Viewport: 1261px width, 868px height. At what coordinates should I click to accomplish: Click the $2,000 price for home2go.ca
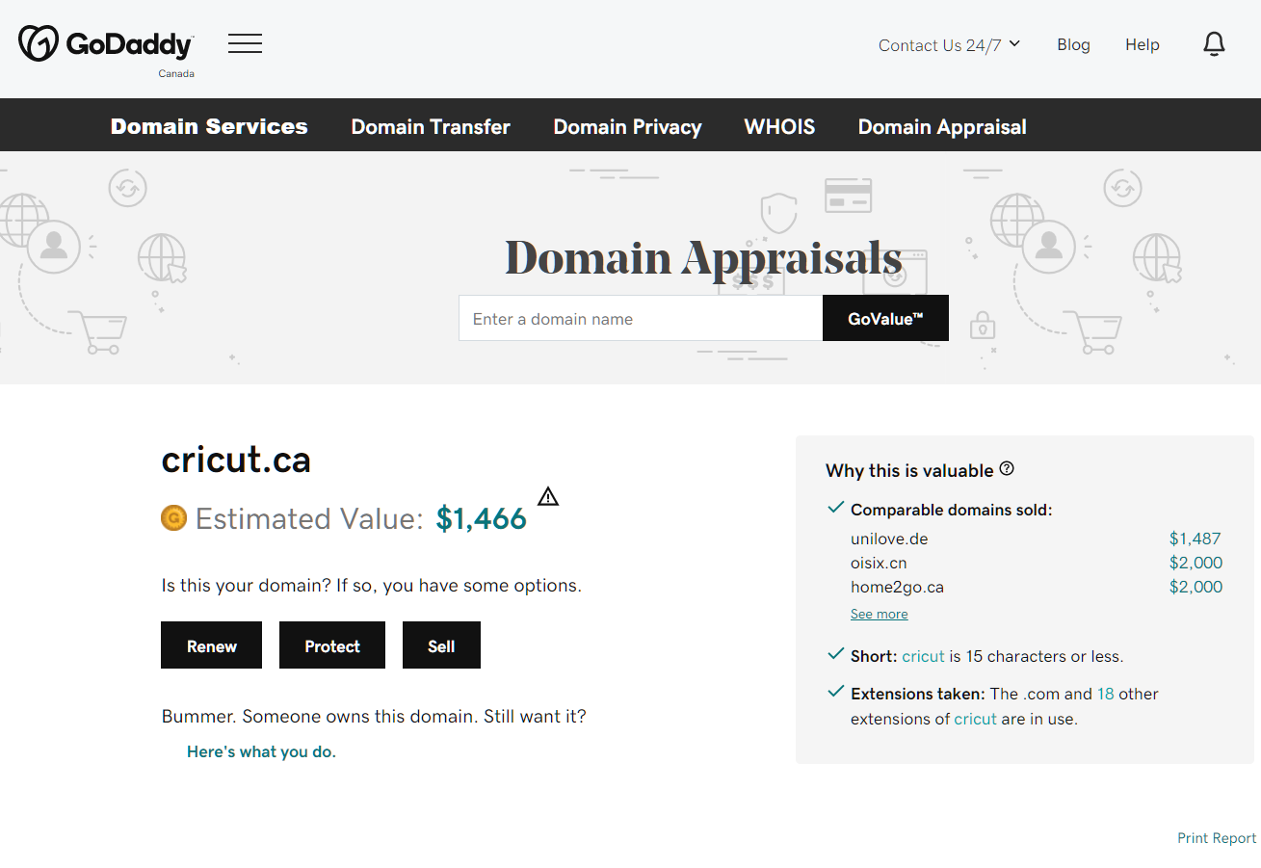[x=1195, y=587]
